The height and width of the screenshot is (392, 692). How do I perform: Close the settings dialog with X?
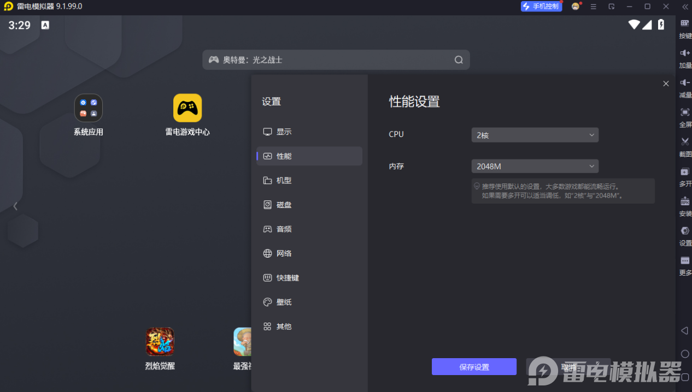point(666,84)
